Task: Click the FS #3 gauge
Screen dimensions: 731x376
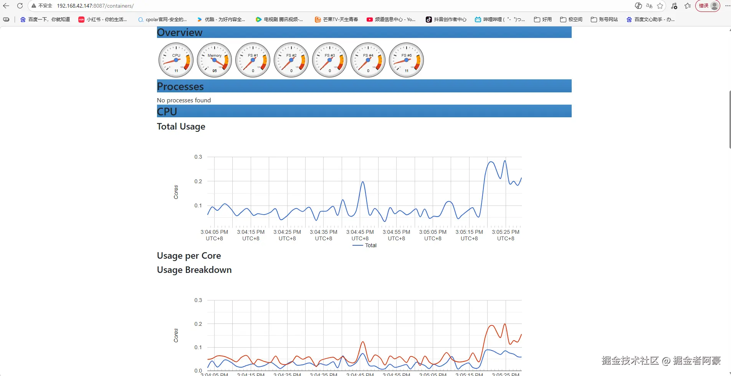Action: click(330, 60)
